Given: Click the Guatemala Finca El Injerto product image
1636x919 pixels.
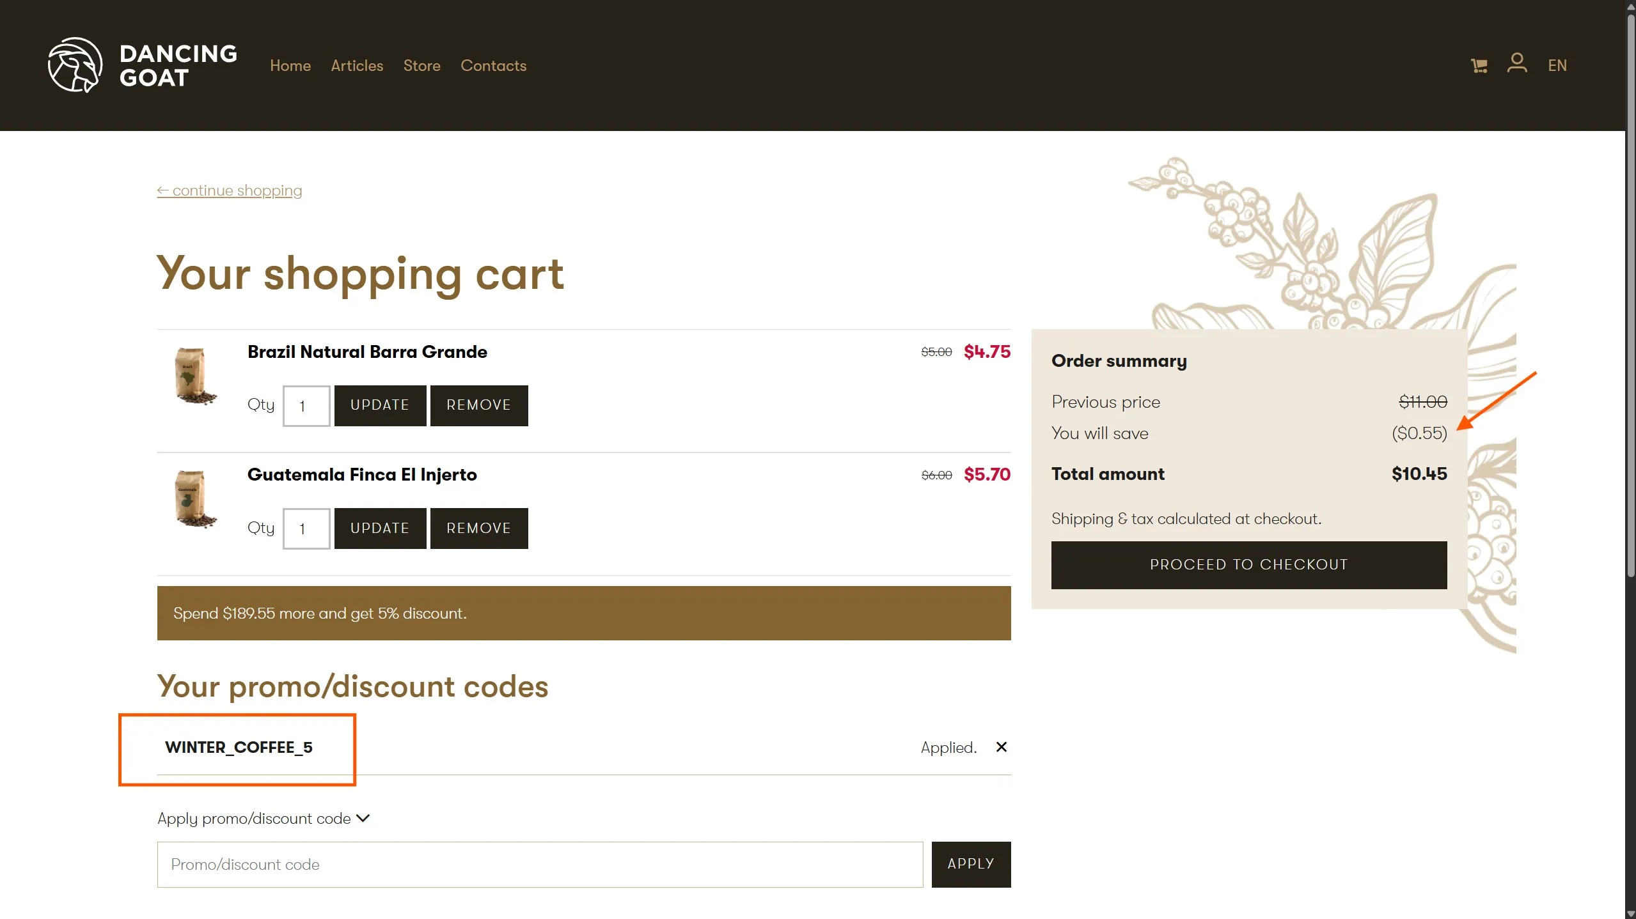Looking at the screenshot, I should coord(194,499).
